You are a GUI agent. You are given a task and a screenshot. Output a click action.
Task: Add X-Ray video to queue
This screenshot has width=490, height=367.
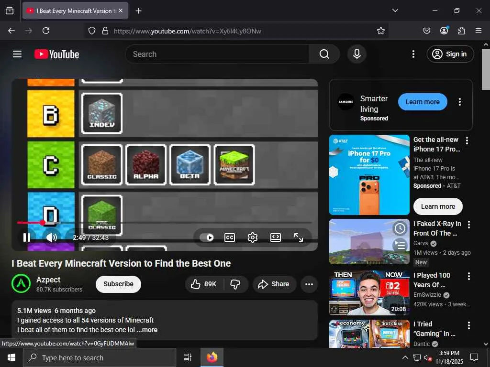coord(401,245)
